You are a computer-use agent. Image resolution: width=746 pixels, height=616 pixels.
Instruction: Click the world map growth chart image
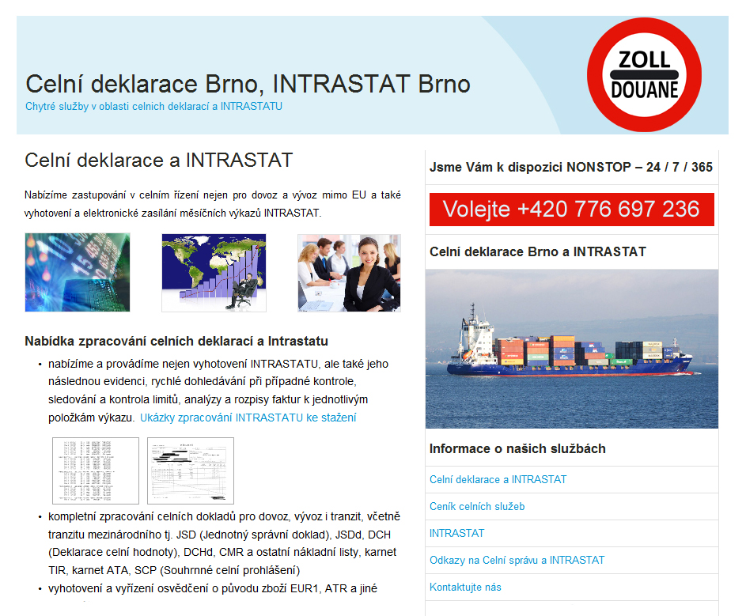214,273
